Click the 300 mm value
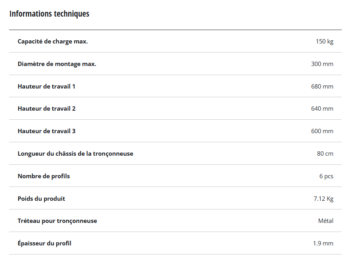This screenshot has height=264, width=352. [322, 64]
